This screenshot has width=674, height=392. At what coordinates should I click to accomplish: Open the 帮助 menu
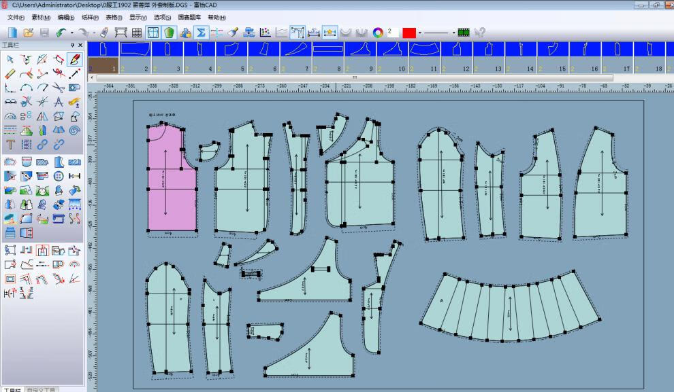216,16
